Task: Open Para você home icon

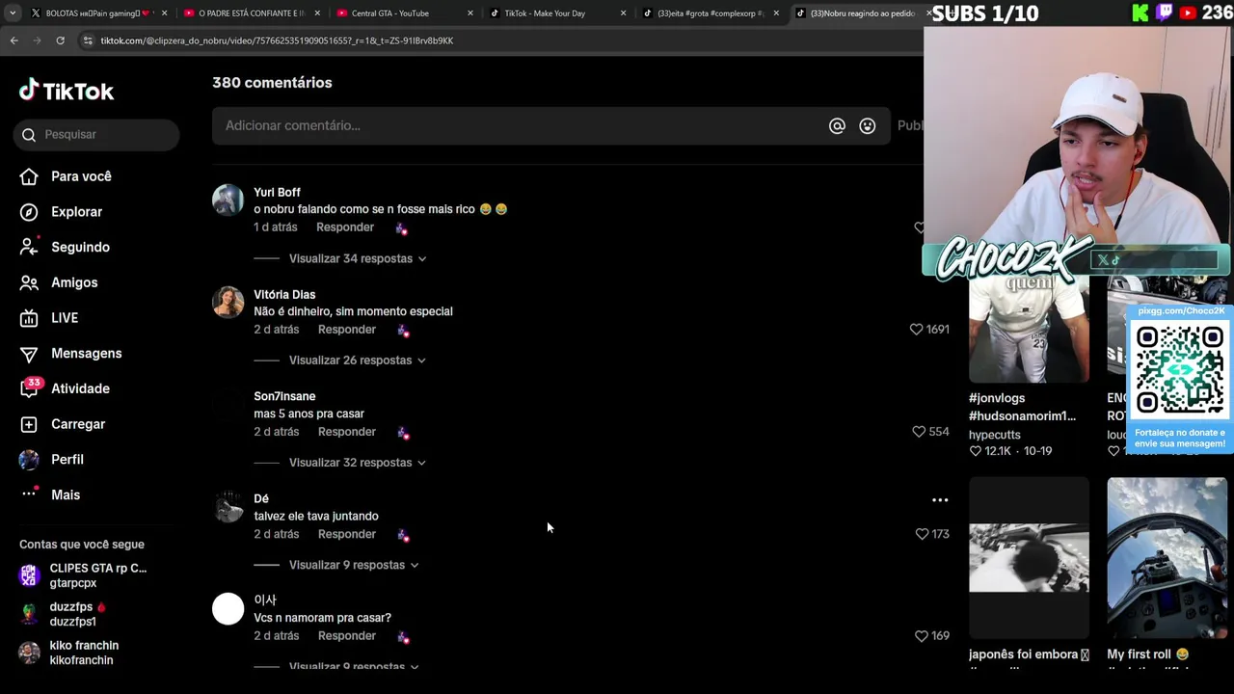Action: [x=29, y=176]
